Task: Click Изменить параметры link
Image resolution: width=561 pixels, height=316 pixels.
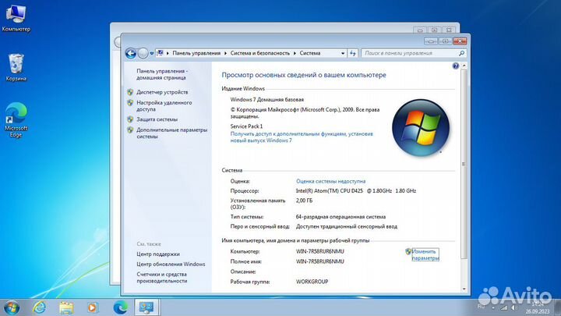Action: point(425,254)
